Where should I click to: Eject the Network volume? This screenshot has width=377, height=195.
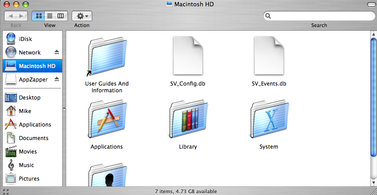(56, 52)
